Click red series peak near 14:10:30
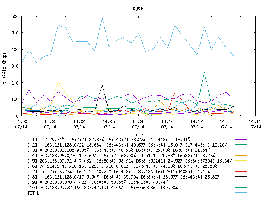Image resolution: width=263 pixels, height=197 pixels. (175, 92)
